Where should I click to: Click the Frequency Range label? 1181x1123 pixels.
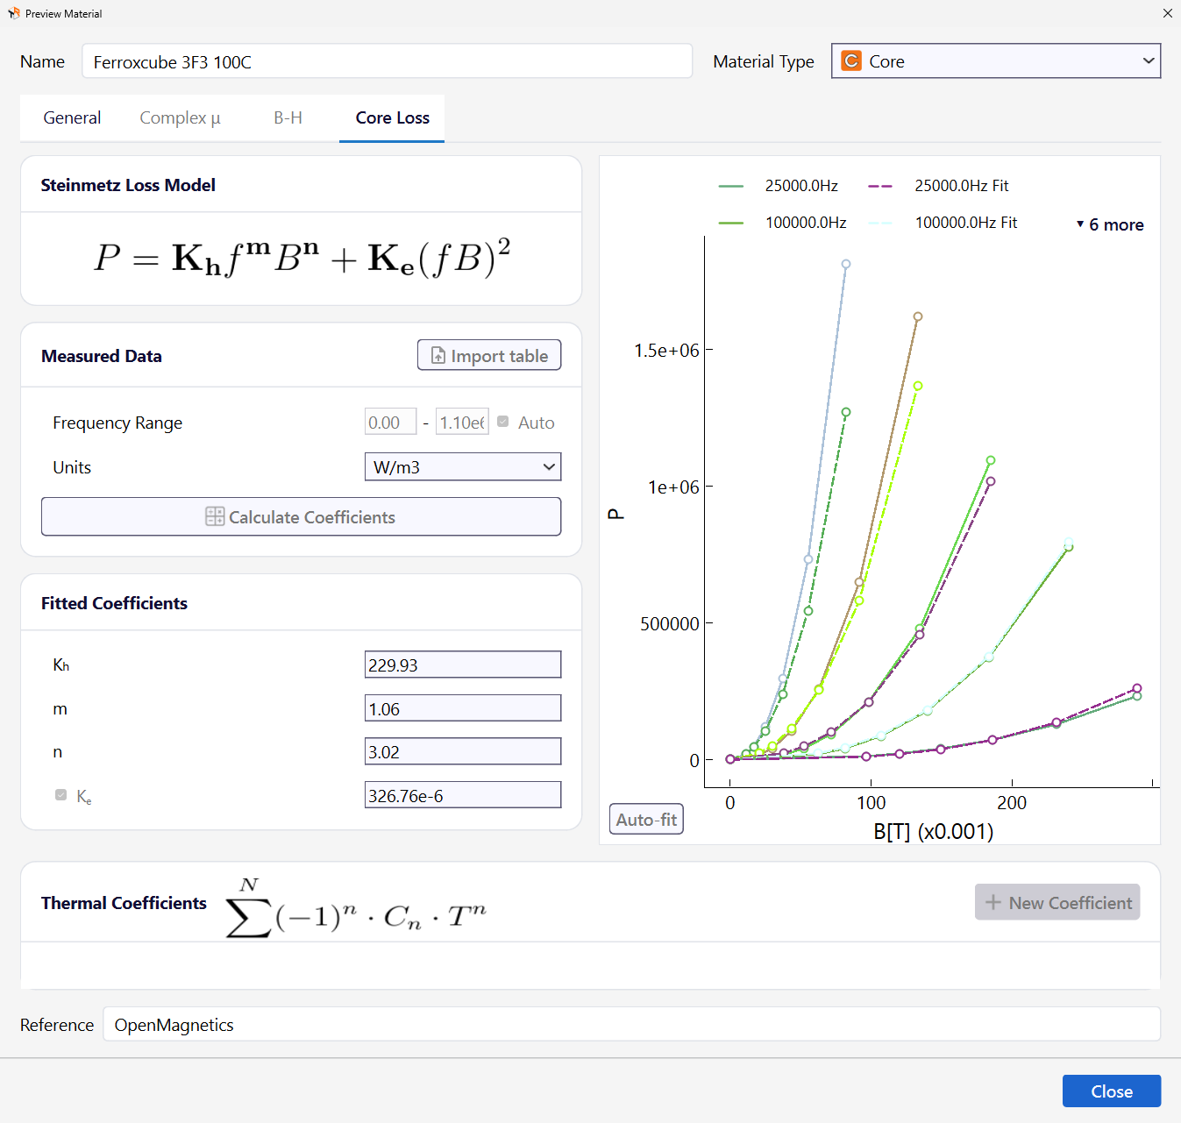point(117,423)
